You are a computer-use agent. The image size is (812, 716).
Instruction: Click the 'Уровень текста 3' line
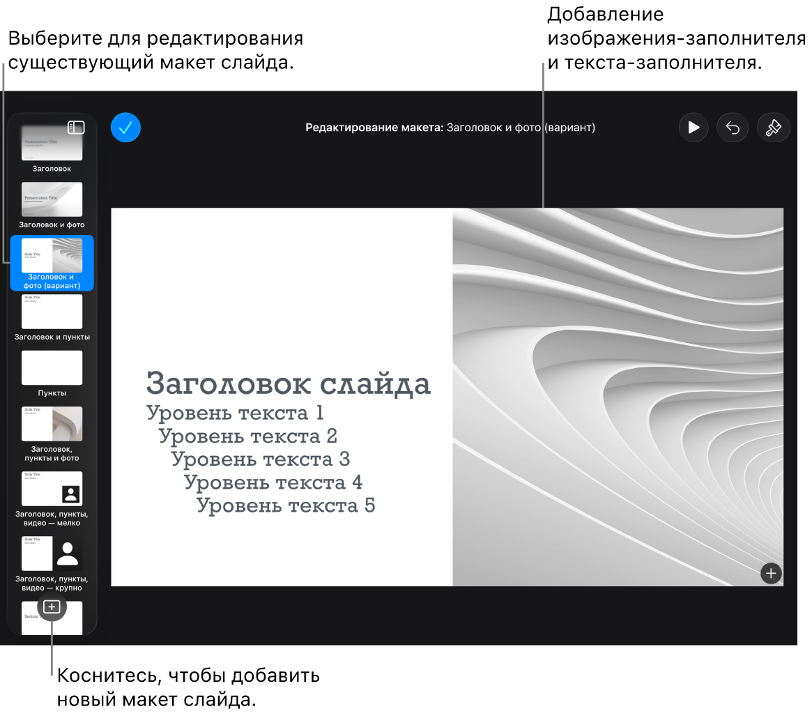[261, 459]
